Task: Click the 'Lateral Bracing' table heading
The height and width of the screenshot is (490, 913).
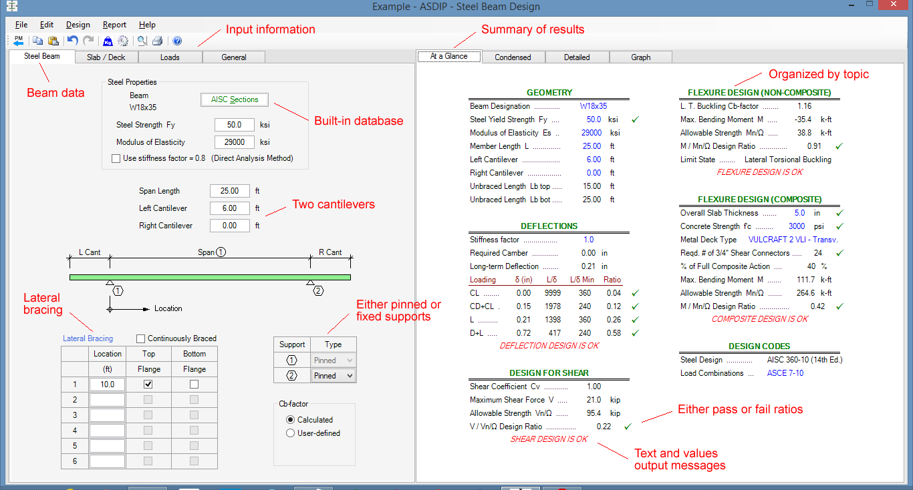Action: click(88, 338)
